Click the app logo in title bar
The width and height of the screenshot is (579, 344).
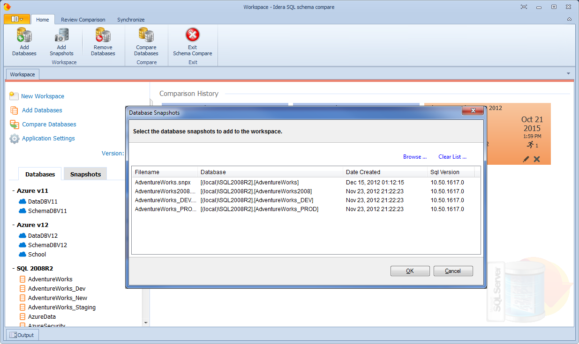7,7
